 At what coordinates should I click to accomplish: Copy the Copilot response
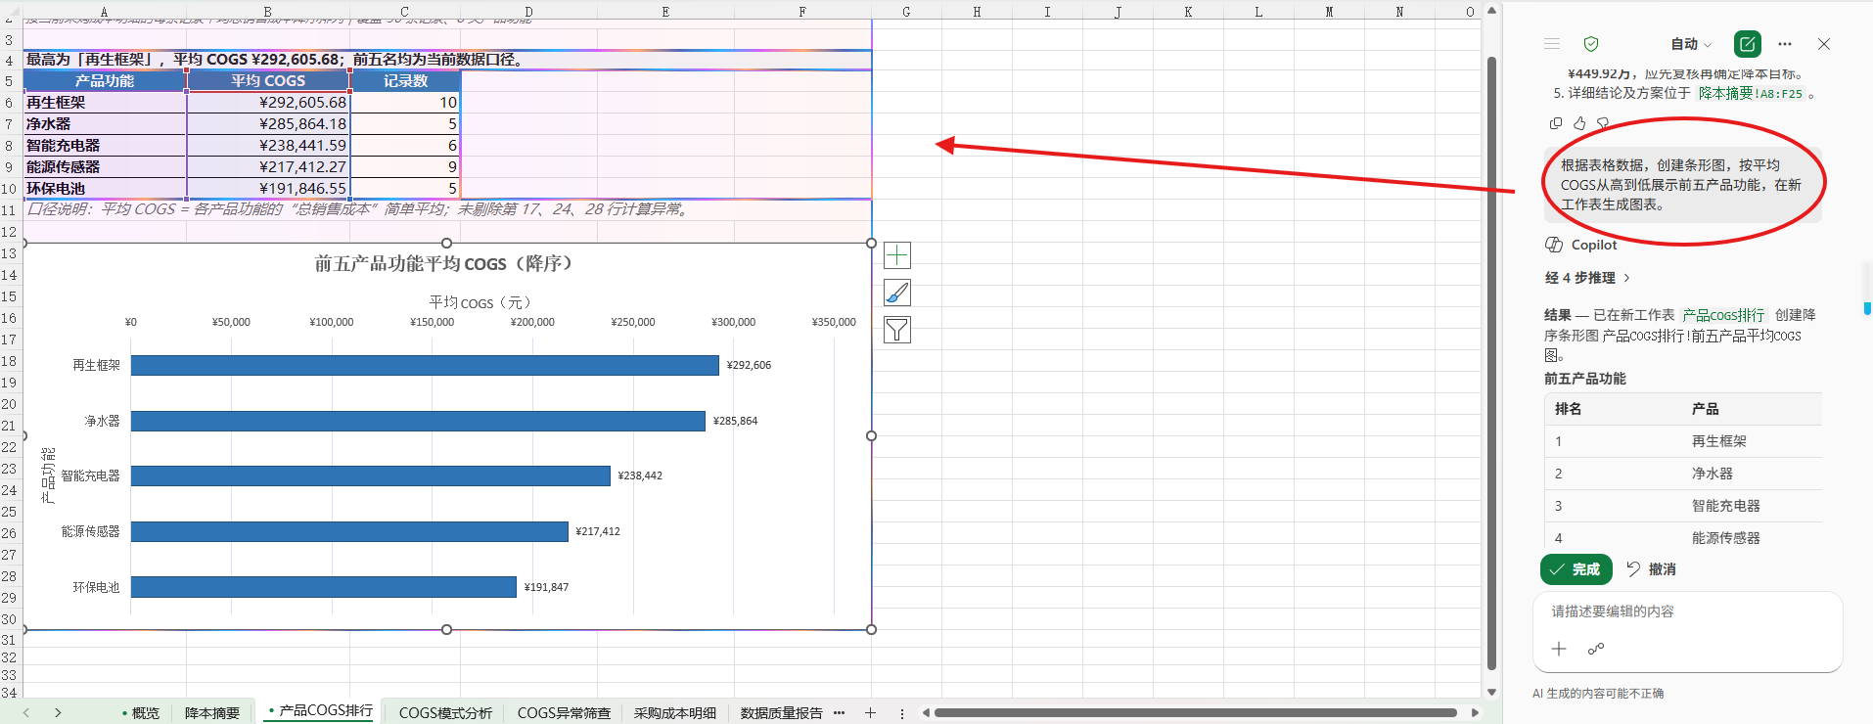(x=1556, y=123)
